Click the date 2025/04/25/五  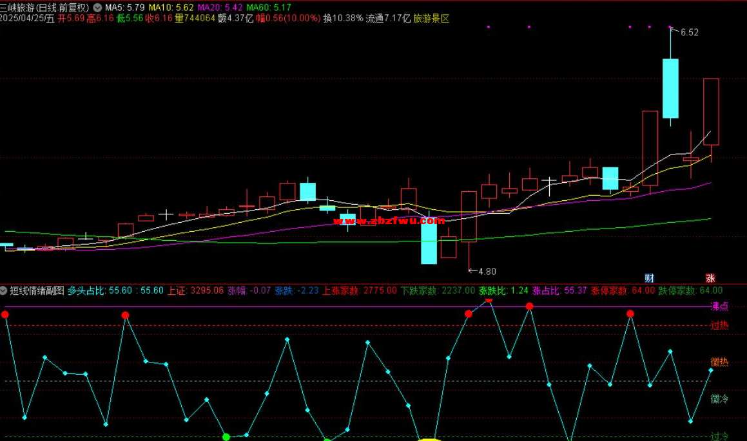(28, 19)
